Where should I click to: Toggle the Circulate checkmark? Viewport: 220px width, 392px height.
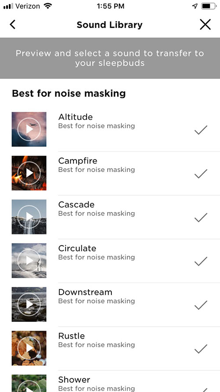tap(201, 261)
